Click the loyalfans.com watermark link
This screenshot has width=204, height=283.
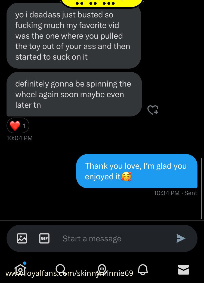tap(69, 273)
